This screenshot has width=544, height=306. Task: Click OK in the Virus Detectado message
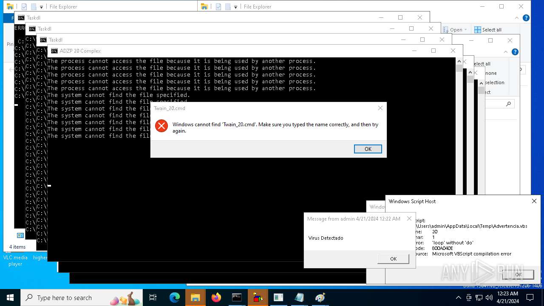pos(393,259)
